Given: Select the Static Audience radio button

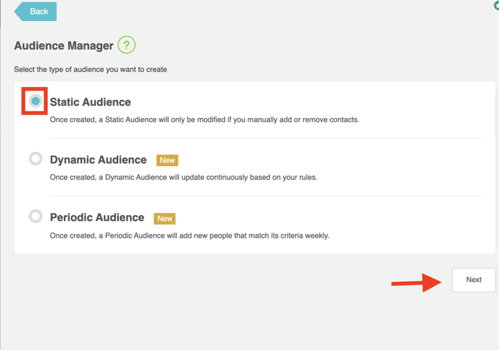Looking at the screenshot, I should (36, 101).
